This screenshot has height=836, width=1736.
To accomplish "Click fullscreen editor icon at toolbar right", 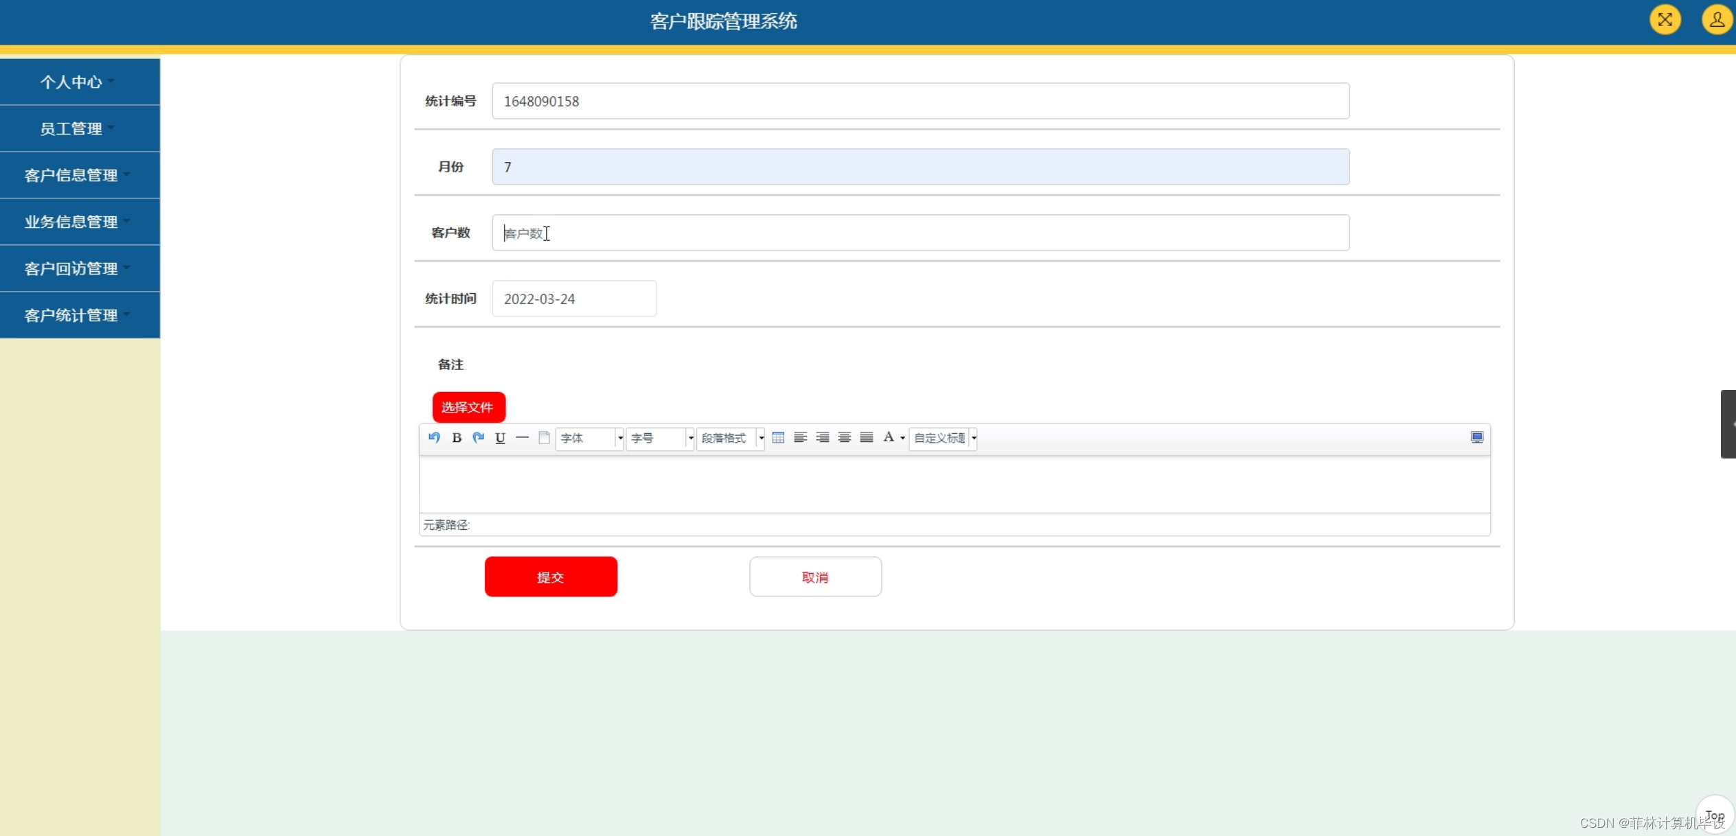I will 1477,437.
